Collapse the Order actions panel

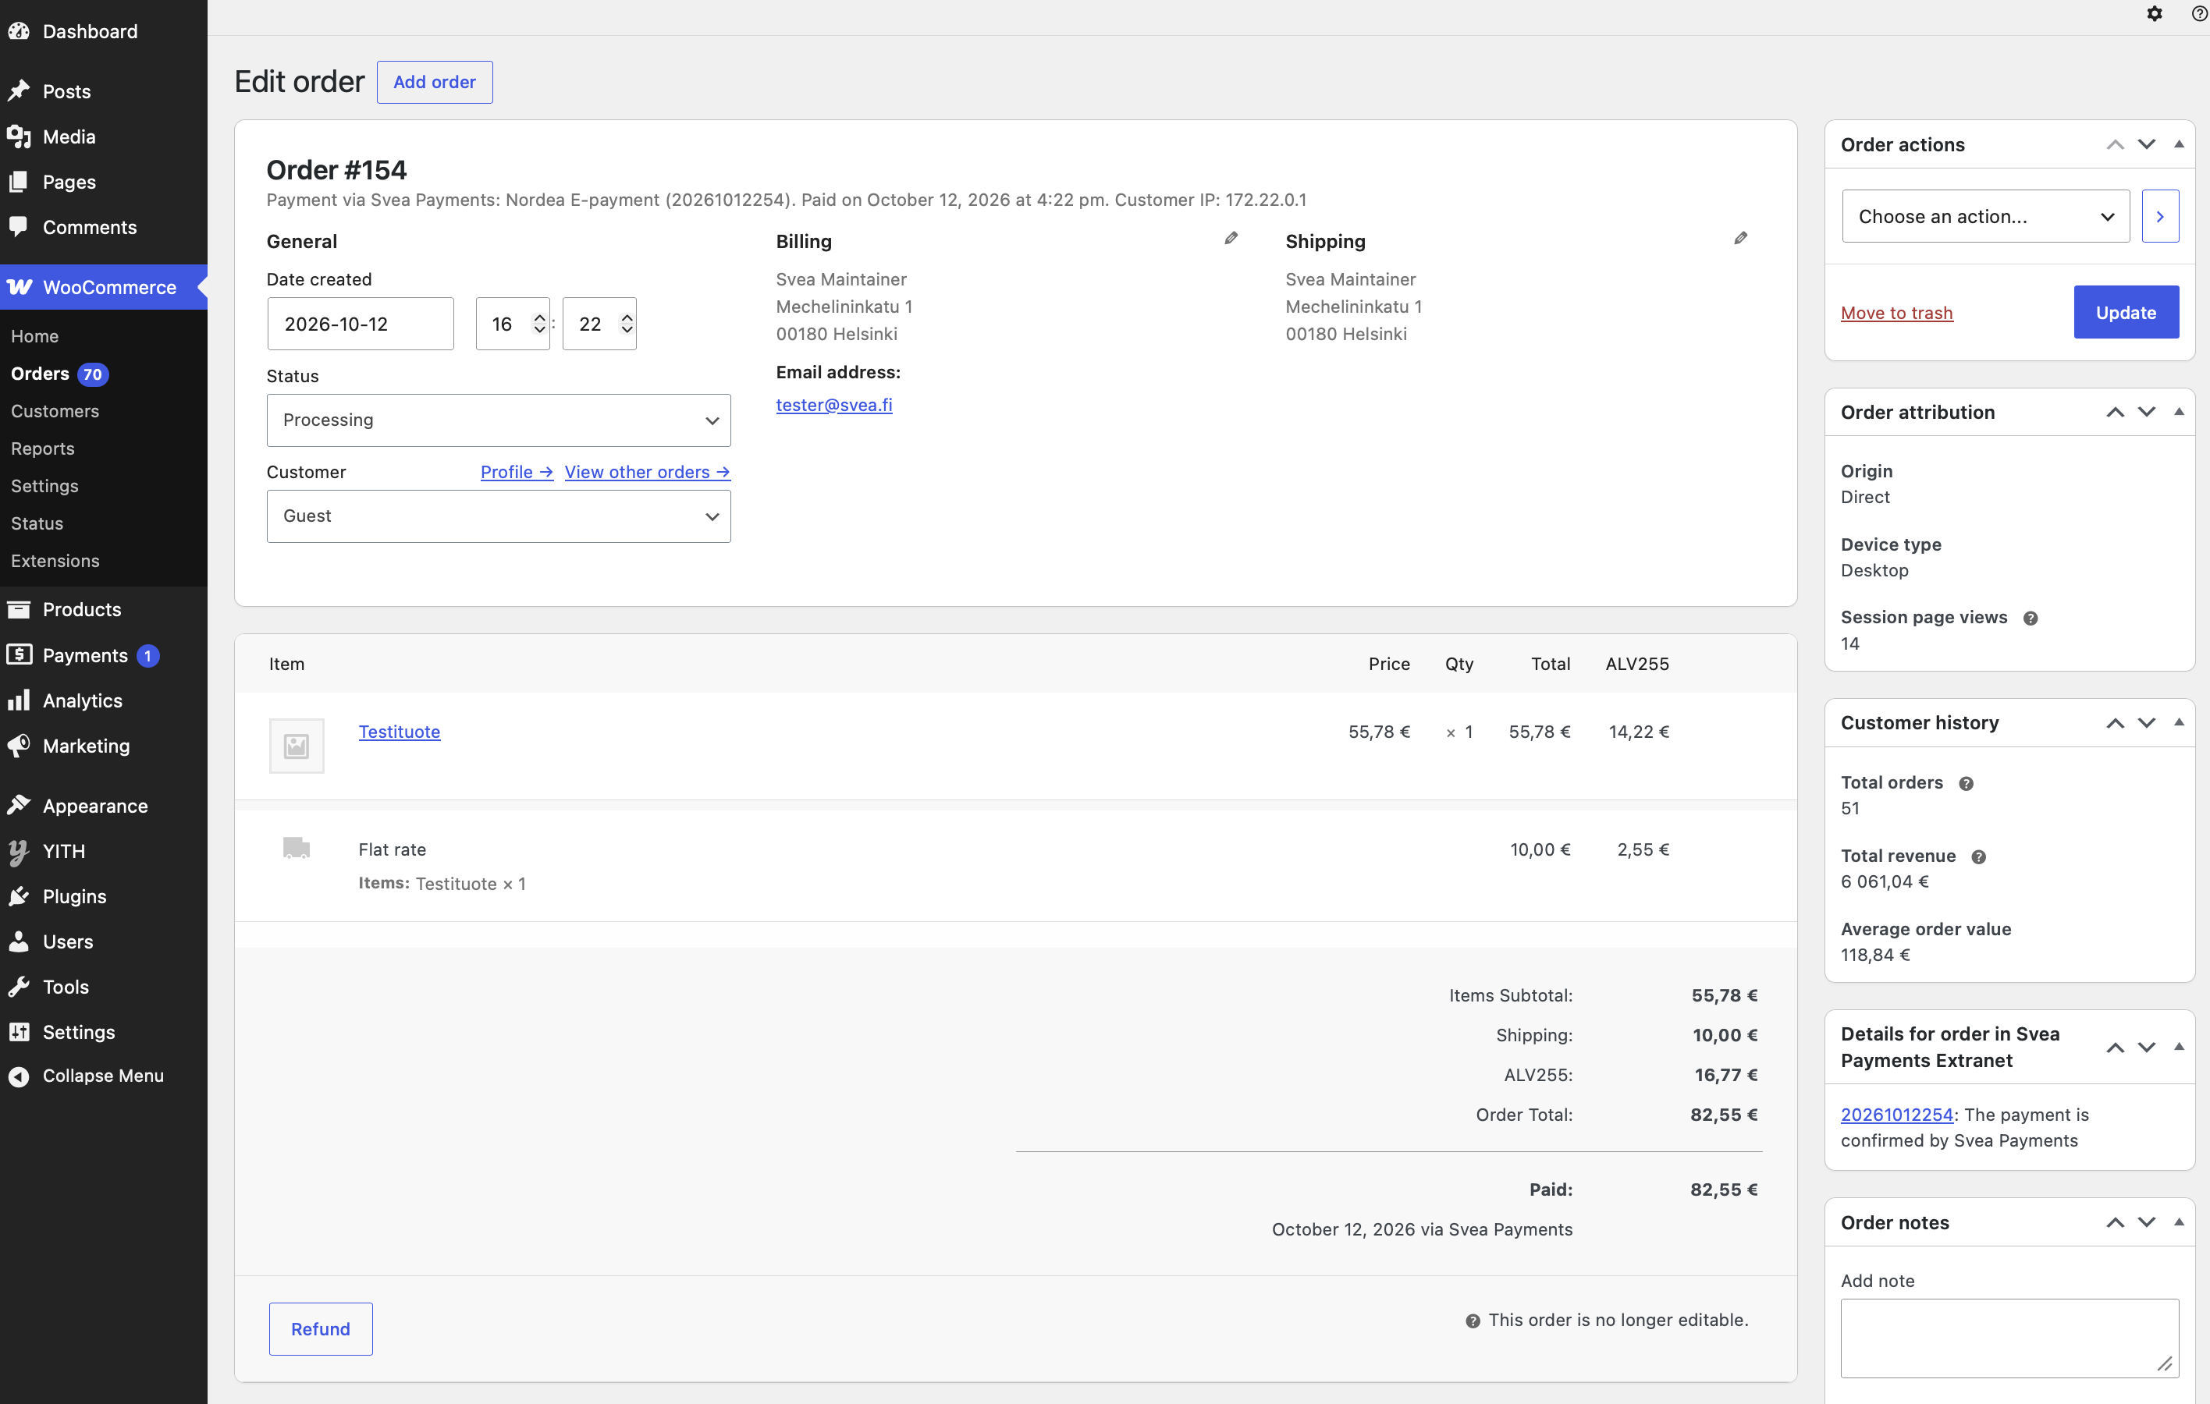2178,145
